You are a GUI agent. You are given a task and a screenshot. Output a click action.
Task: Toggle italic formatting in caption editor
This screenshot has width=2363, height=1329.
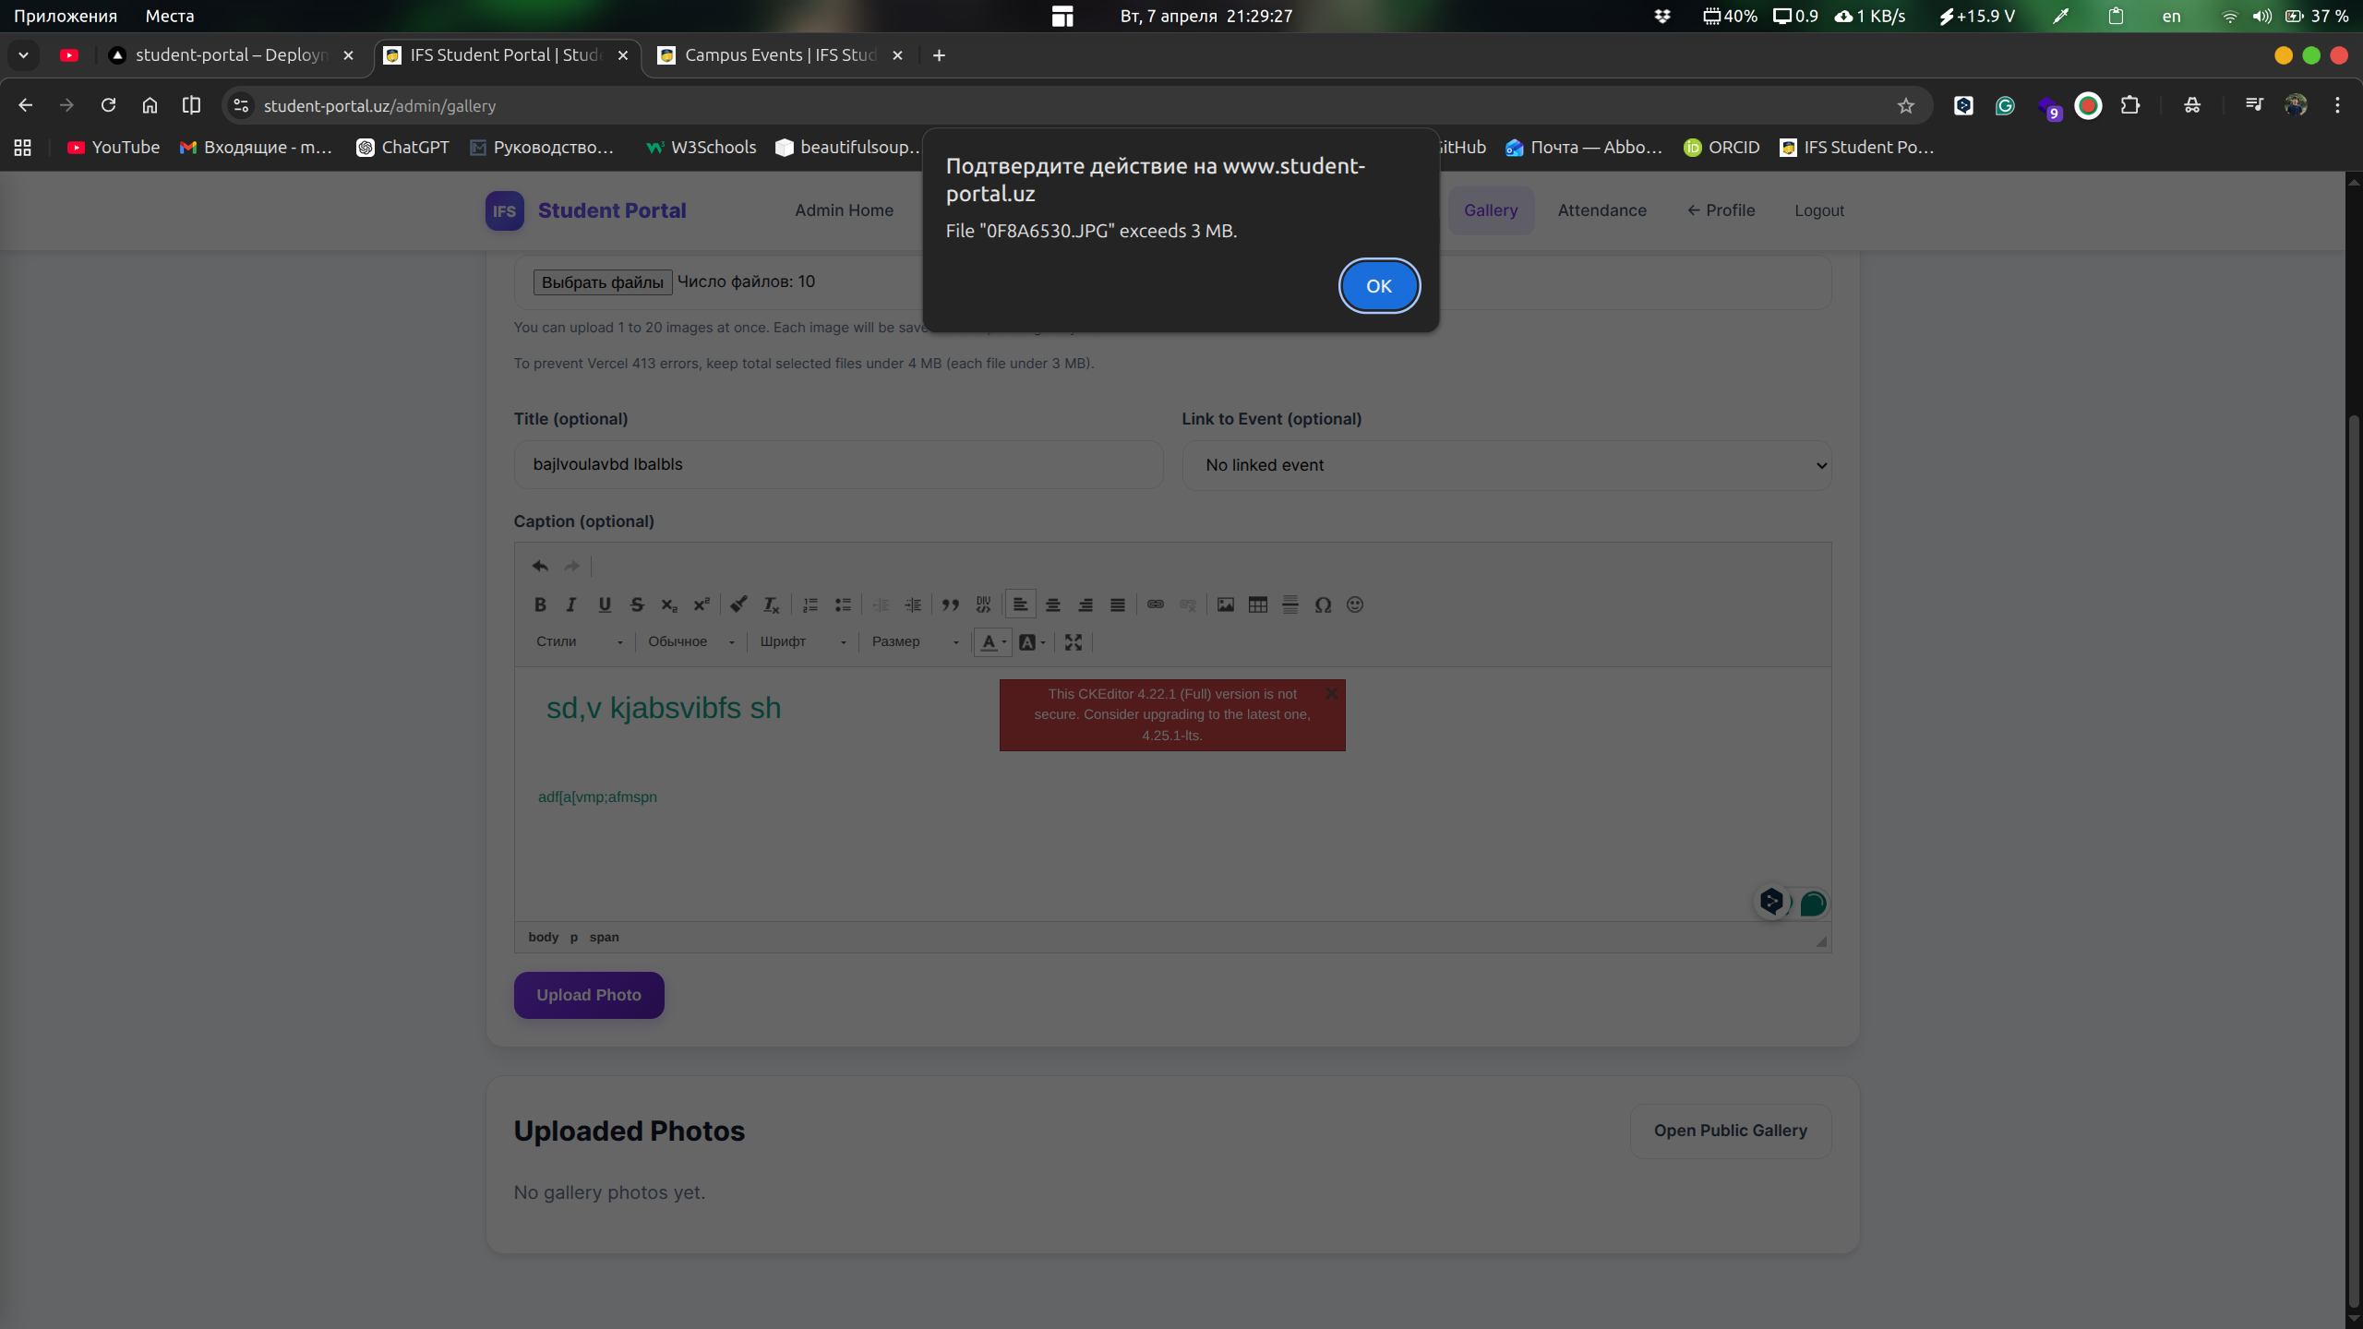[x=571, y=605]
